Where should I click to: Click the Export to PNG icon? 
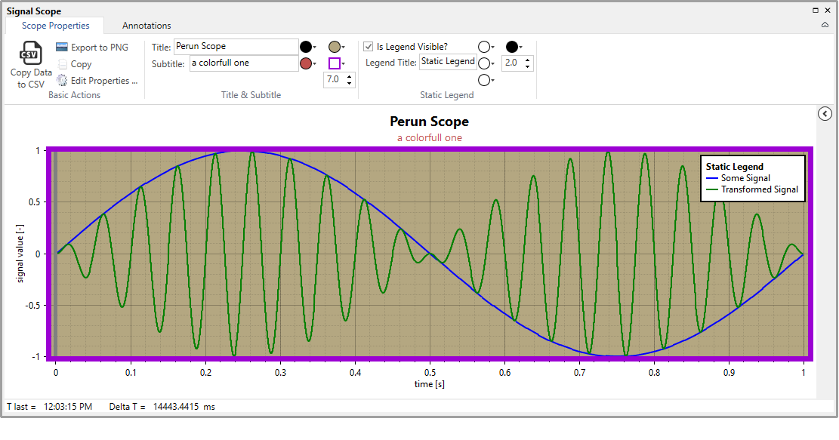click(62, 48)
